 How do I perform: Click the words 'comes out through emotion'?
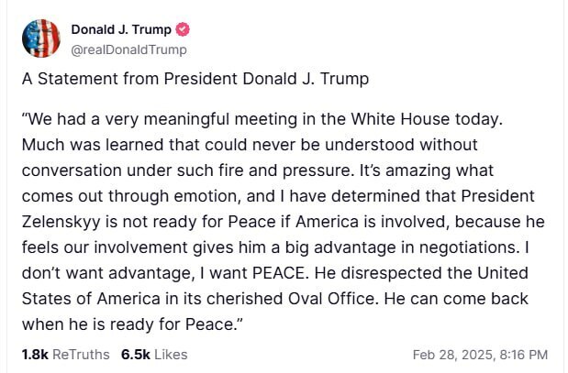point(131,196)
